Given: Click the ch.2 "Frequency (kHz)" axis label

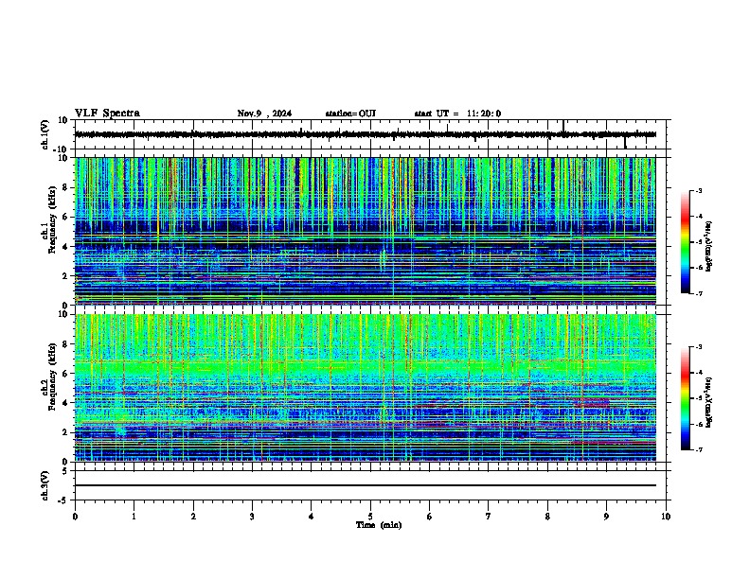Looking at the screenshot, I should pos(52,377).
